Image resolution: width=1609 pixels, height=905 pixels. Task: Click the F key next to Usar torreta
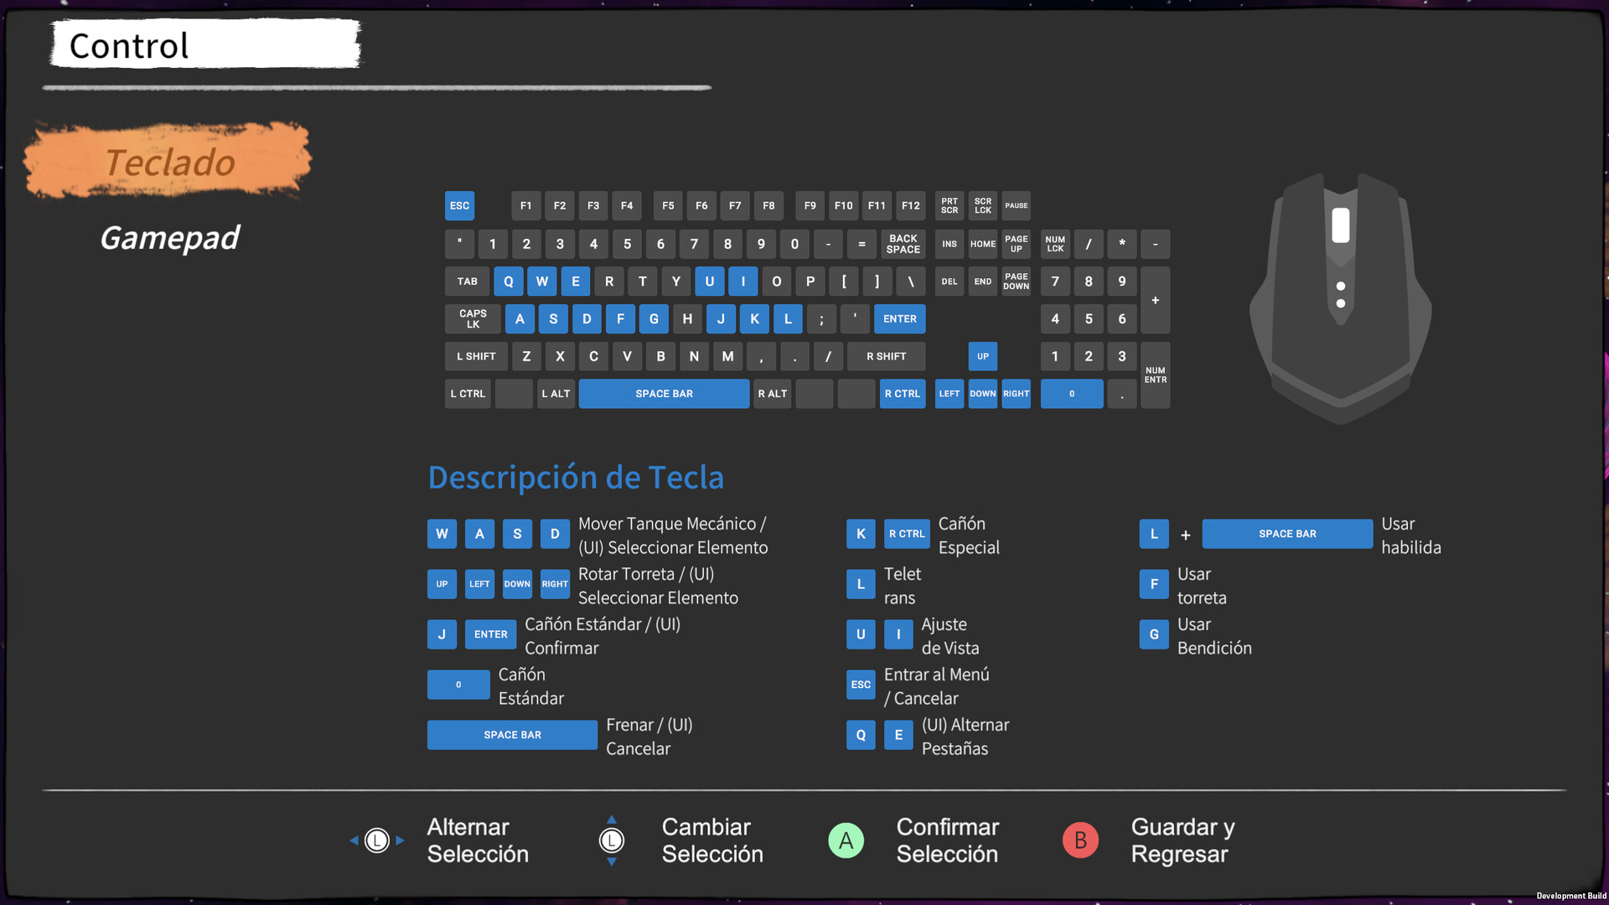click(x=1153, y=584)
